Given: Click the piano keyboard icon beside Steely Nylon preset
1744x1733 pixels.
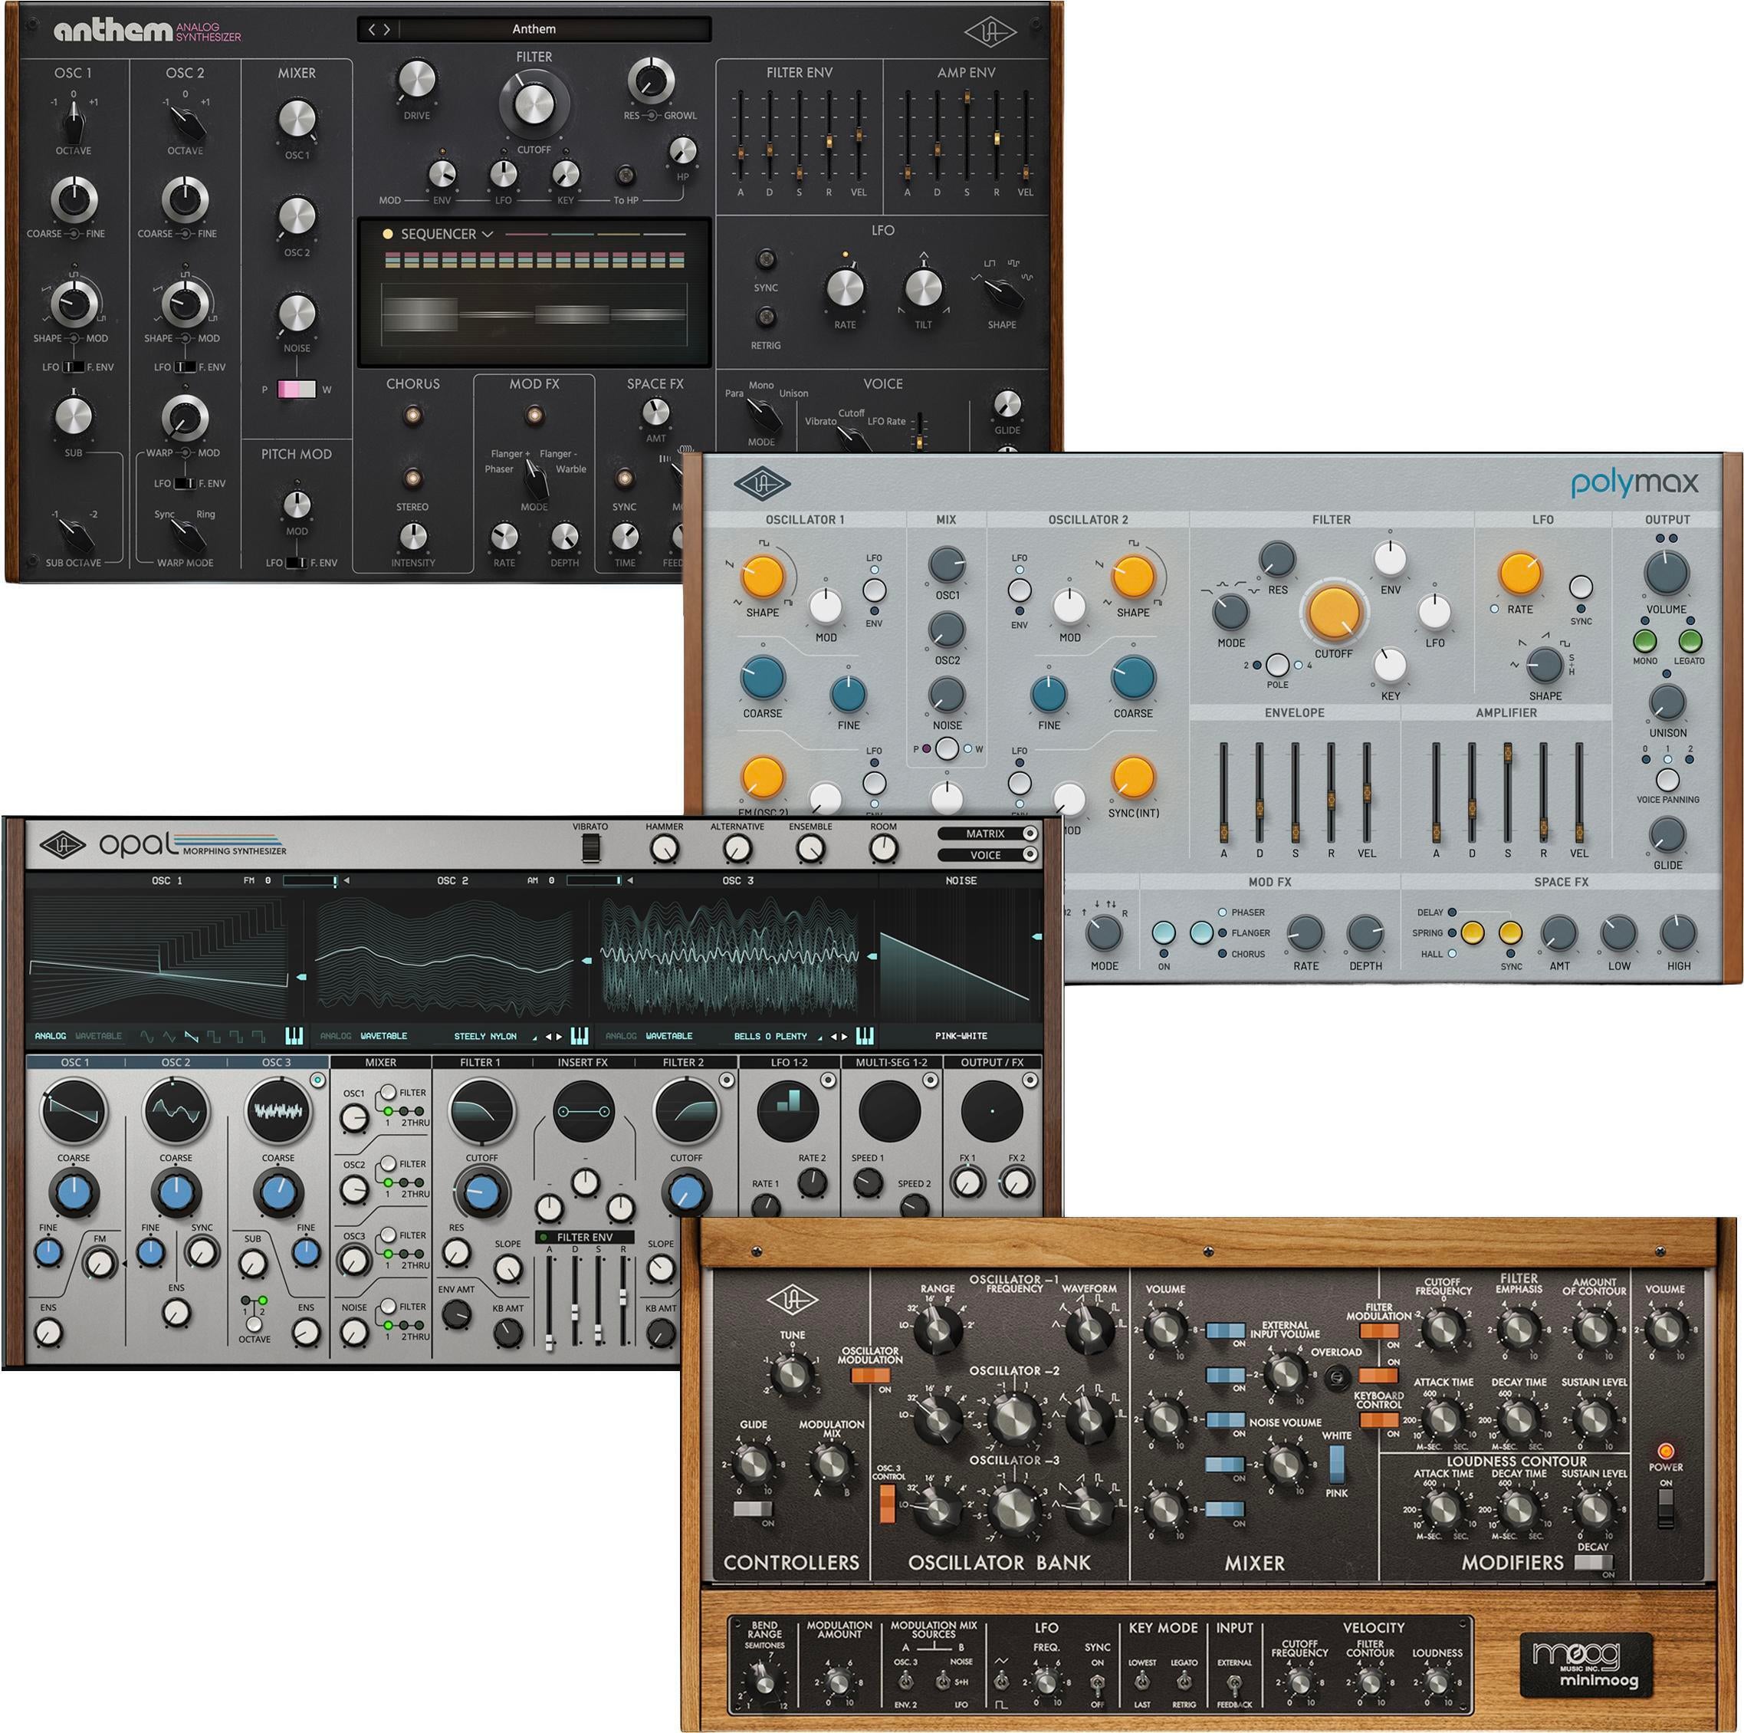Looking at the screenshot, I should (579, 1037).
